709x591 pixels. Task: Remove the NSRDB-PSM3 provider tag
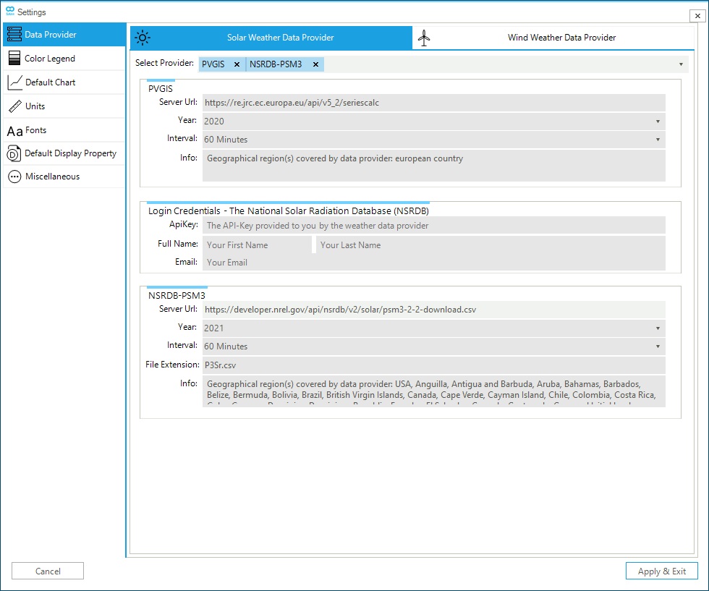pos(315,64)
